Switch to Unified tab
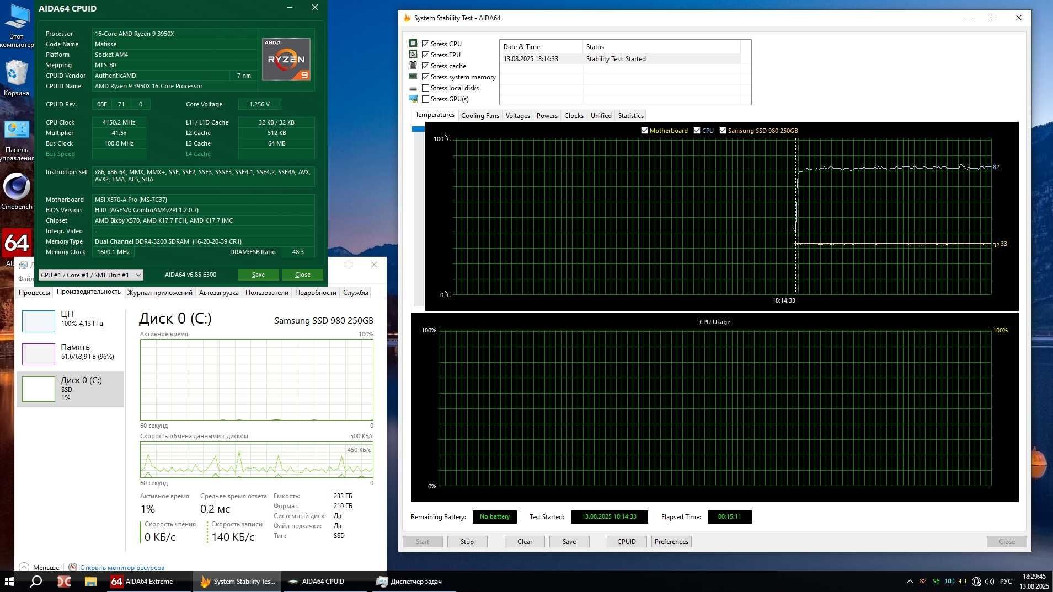The image size is (1053, 592). [x=601, y=115]
